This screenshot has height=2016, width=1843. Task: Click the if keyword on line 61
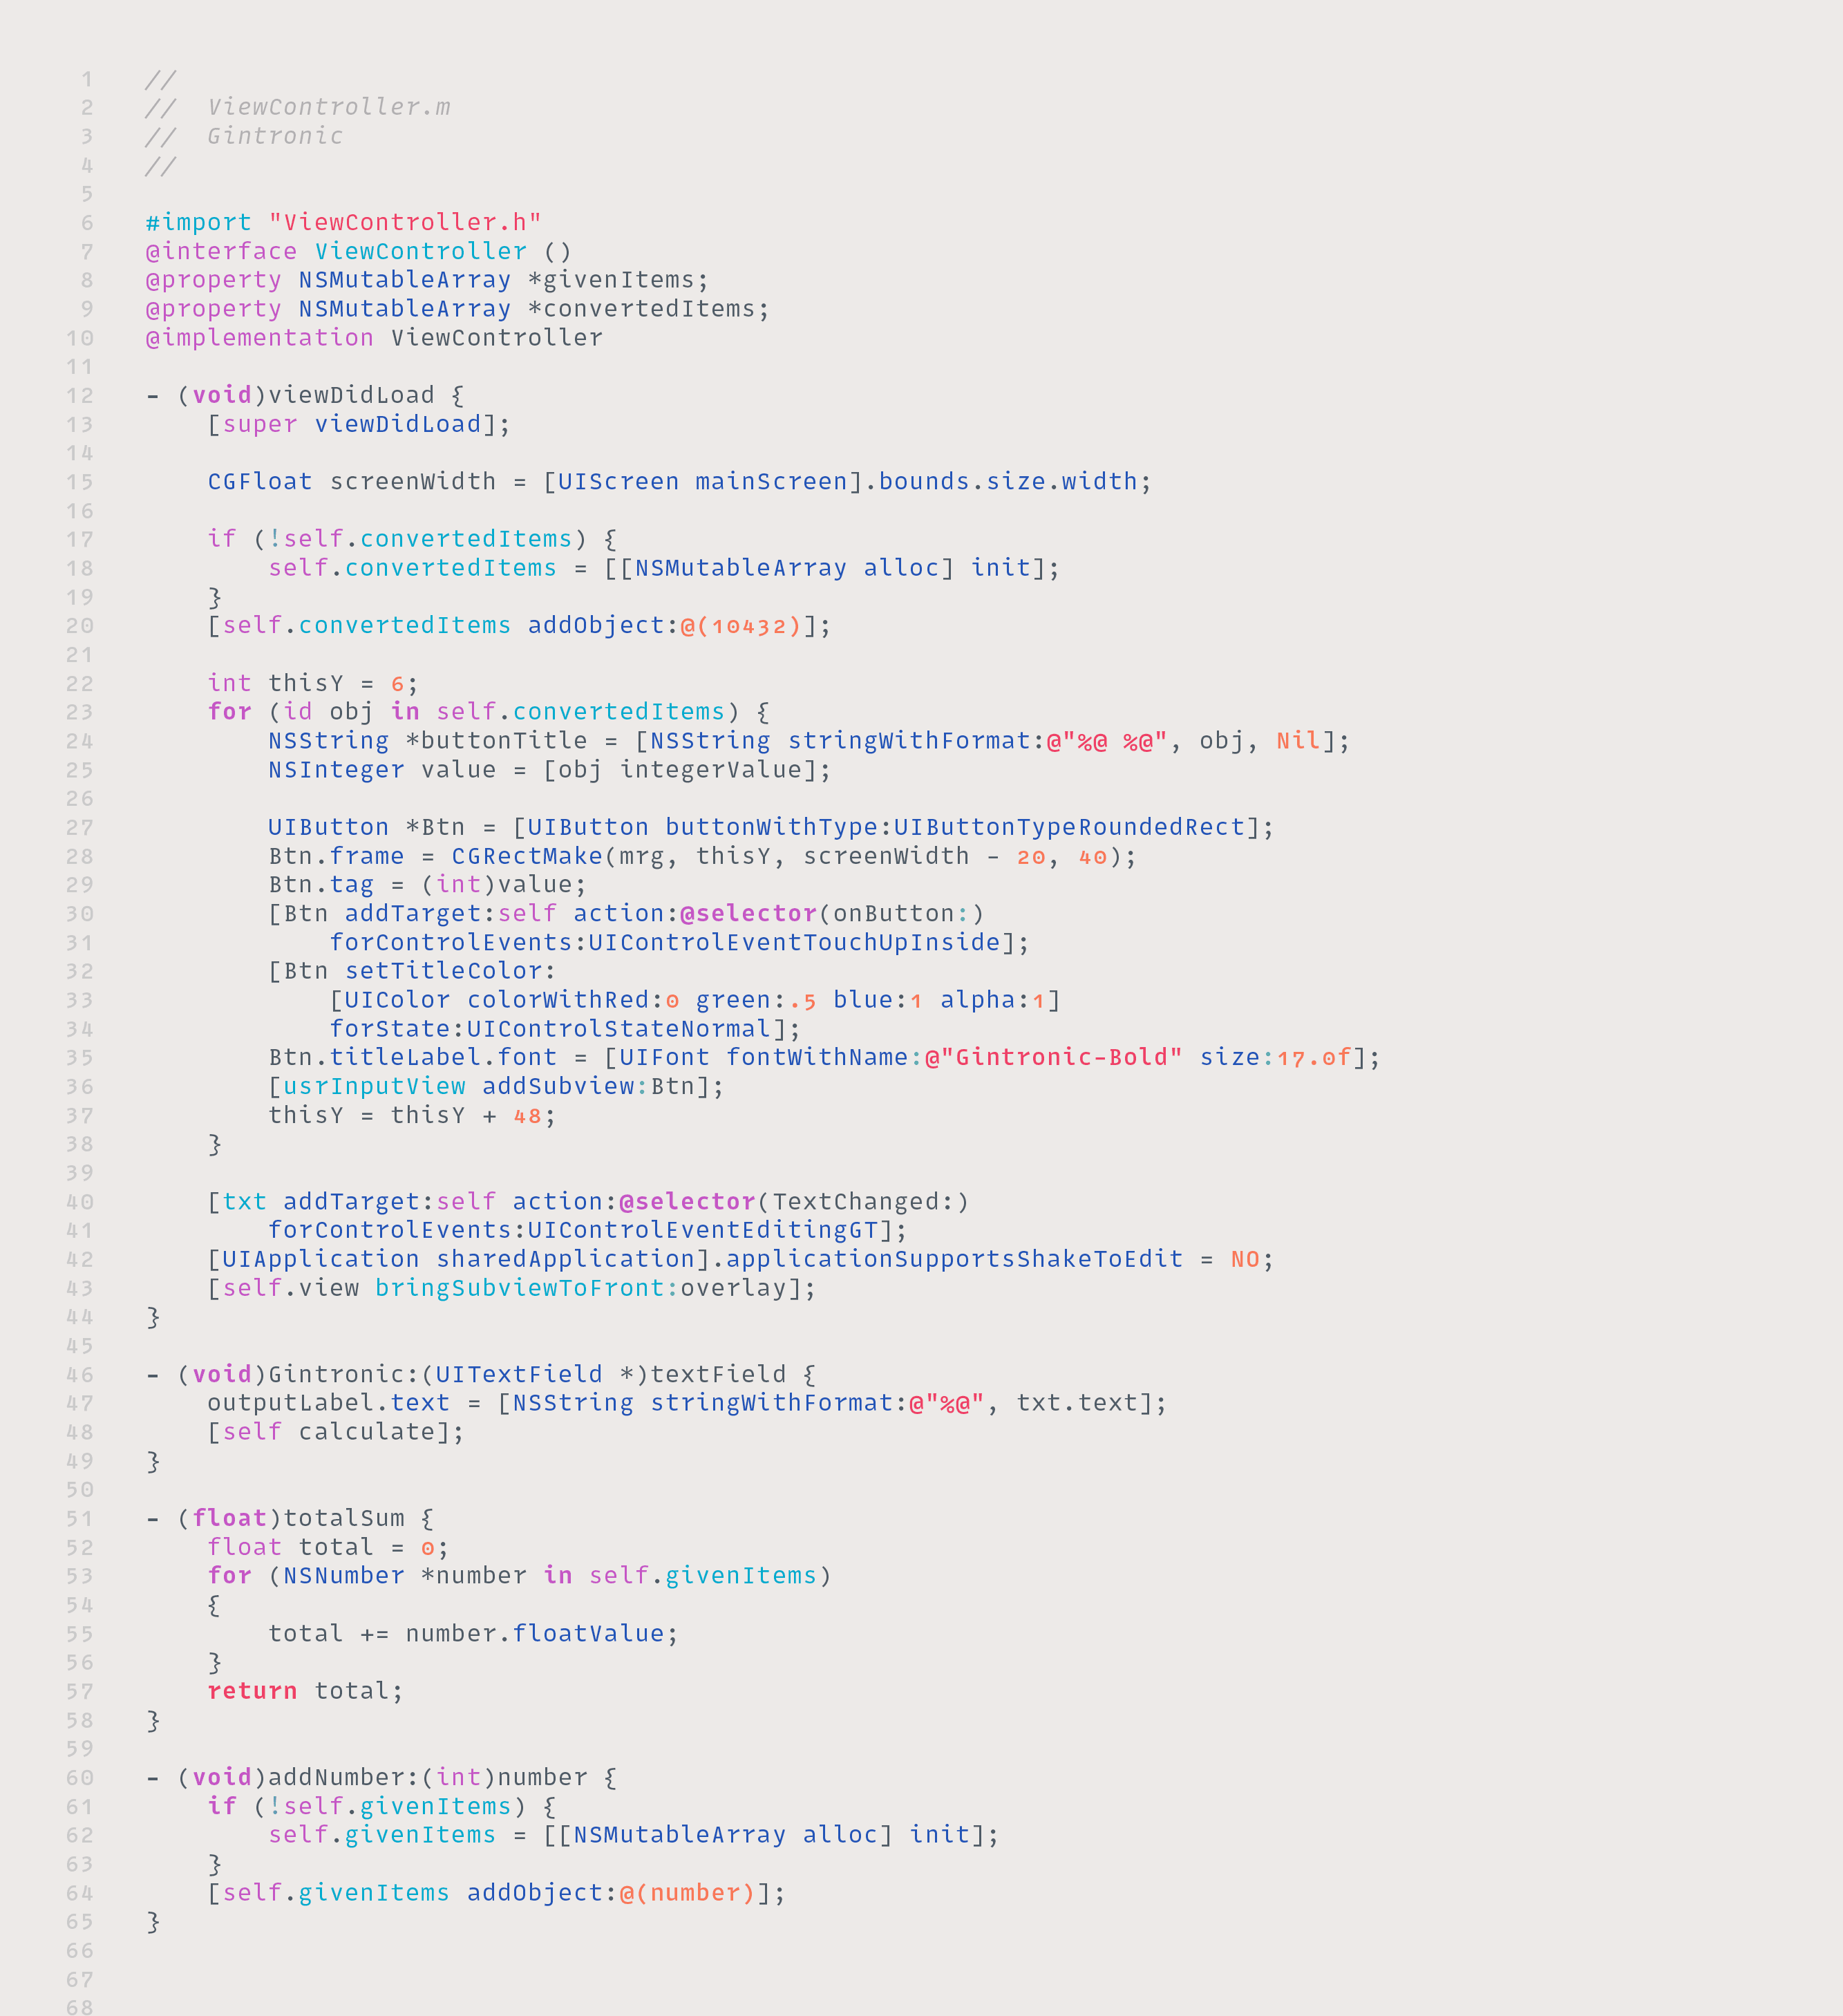[x=222, y=1808]
